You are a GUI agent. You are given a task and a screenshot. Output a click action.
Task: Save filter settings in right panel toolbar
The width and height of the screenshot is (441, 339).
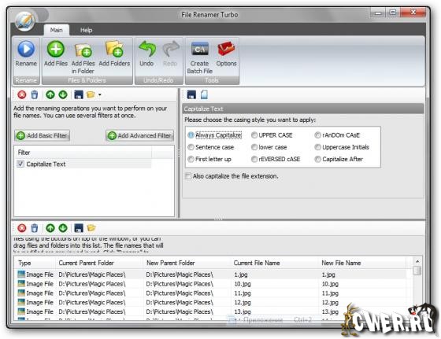[191, 94]
